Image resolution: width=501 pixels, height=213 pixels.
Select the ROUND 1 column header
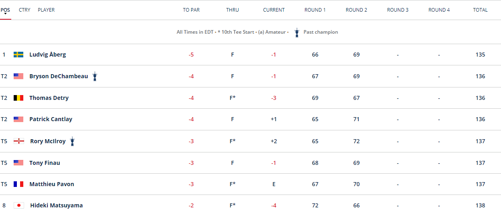coord(315,10)
